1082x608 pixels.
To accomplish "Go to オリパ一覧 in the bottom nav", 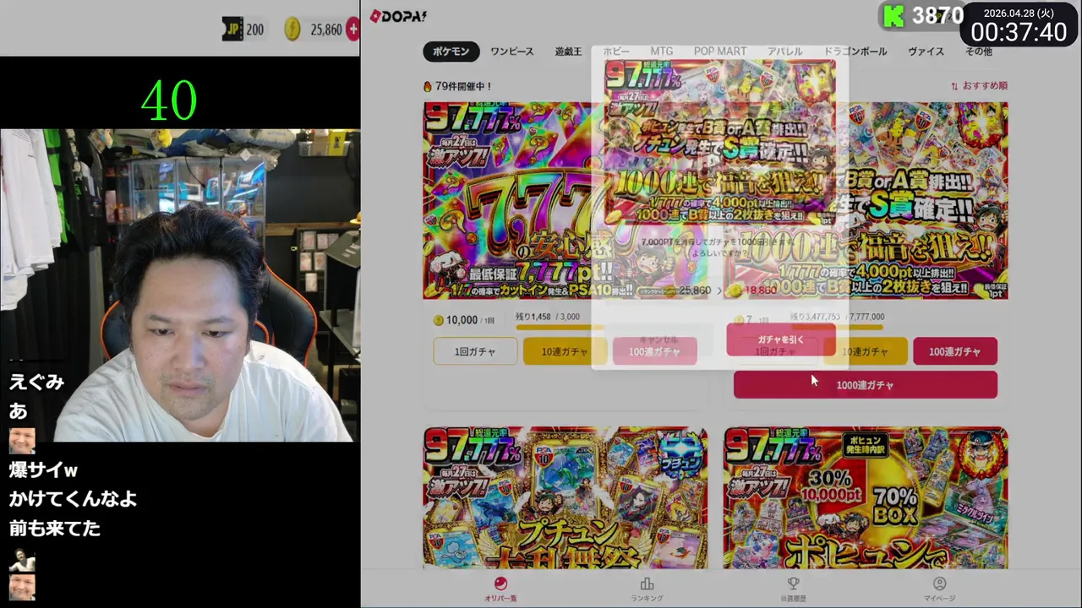I will tap(500, 589).
